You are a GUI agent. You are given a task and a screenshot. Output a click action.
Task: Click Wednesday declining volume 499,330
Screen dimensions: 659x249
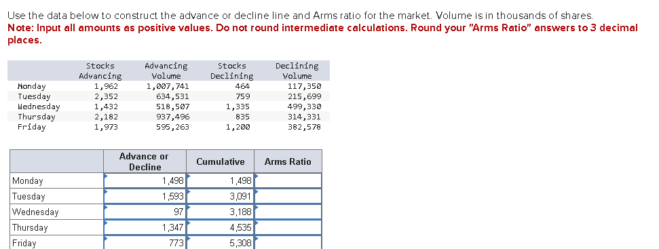coord(304,107)
